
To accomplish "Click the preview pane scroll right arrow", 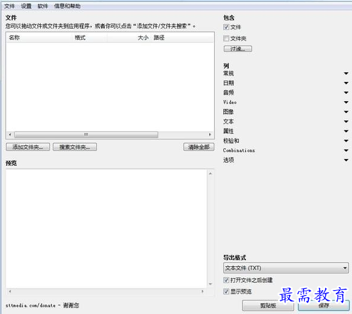I will [202, 292].
